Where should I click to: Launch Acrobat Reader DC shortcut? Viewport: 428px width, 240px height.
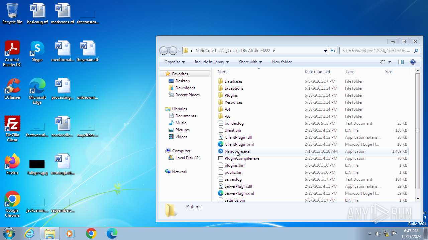pyautogui.click(x=12, y=54)
